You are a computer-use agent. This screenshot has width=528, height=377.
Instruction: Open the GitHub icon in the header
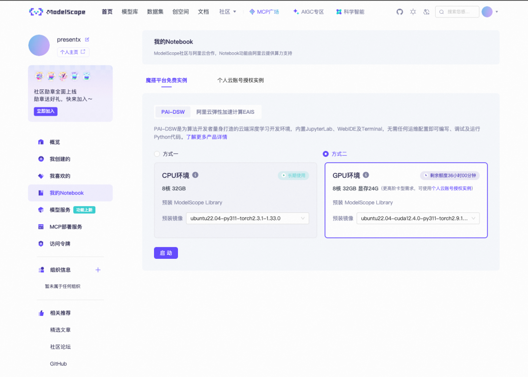pyautogui.click(x=400, y=12)
